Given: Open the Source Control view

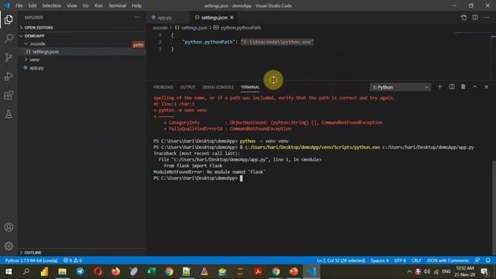Looking at the screenshot, I should coord(9,57).
